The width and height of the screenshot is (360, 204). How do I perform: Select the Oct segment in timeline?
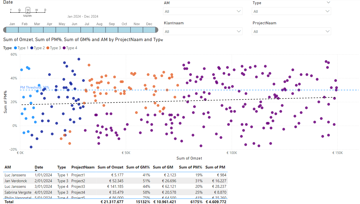point(124,30)
